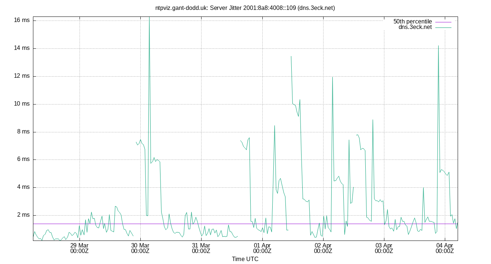The width and height of the screenshot is (491, 264).
Task: Click the chart title text
Action: pos(245,8)
